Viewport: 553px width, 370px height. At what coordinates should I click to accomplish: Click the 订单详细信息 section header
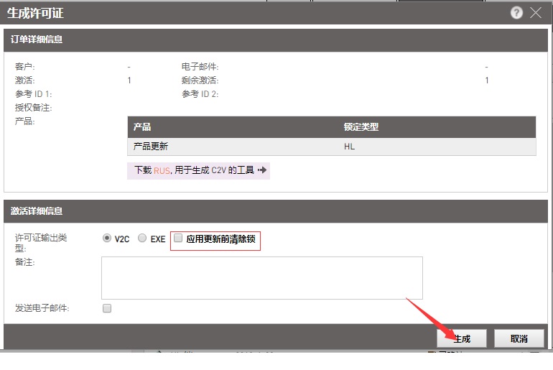[x=37, y=40]
